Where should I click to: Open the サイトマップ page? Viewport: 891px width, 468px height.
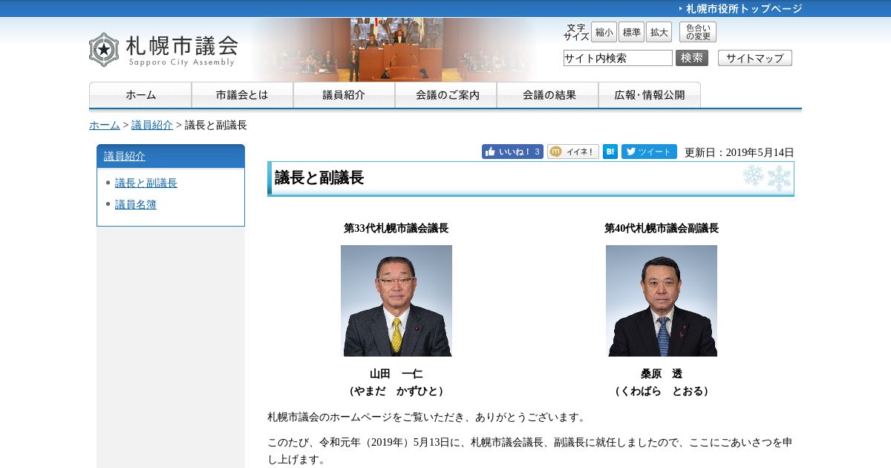pos(755,58)
